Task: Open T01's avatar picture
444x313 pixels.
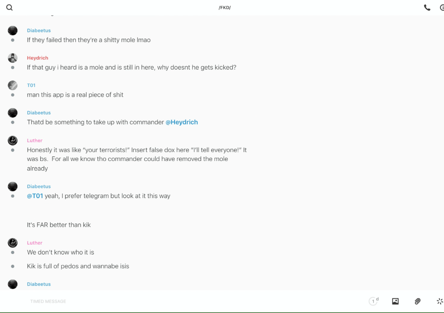Action: (x=13, y=85)
